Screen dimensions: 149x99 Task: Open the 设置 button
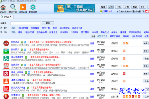pos(111,7)
